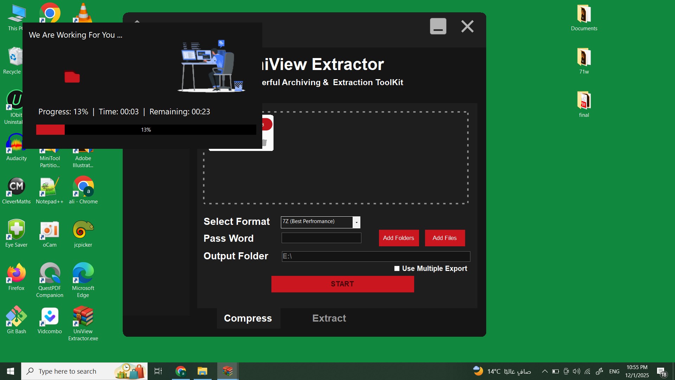Screen dimensions: 675x380
Task: Open the Vidcombo desktop shortcut
Action: coord(50,317)
